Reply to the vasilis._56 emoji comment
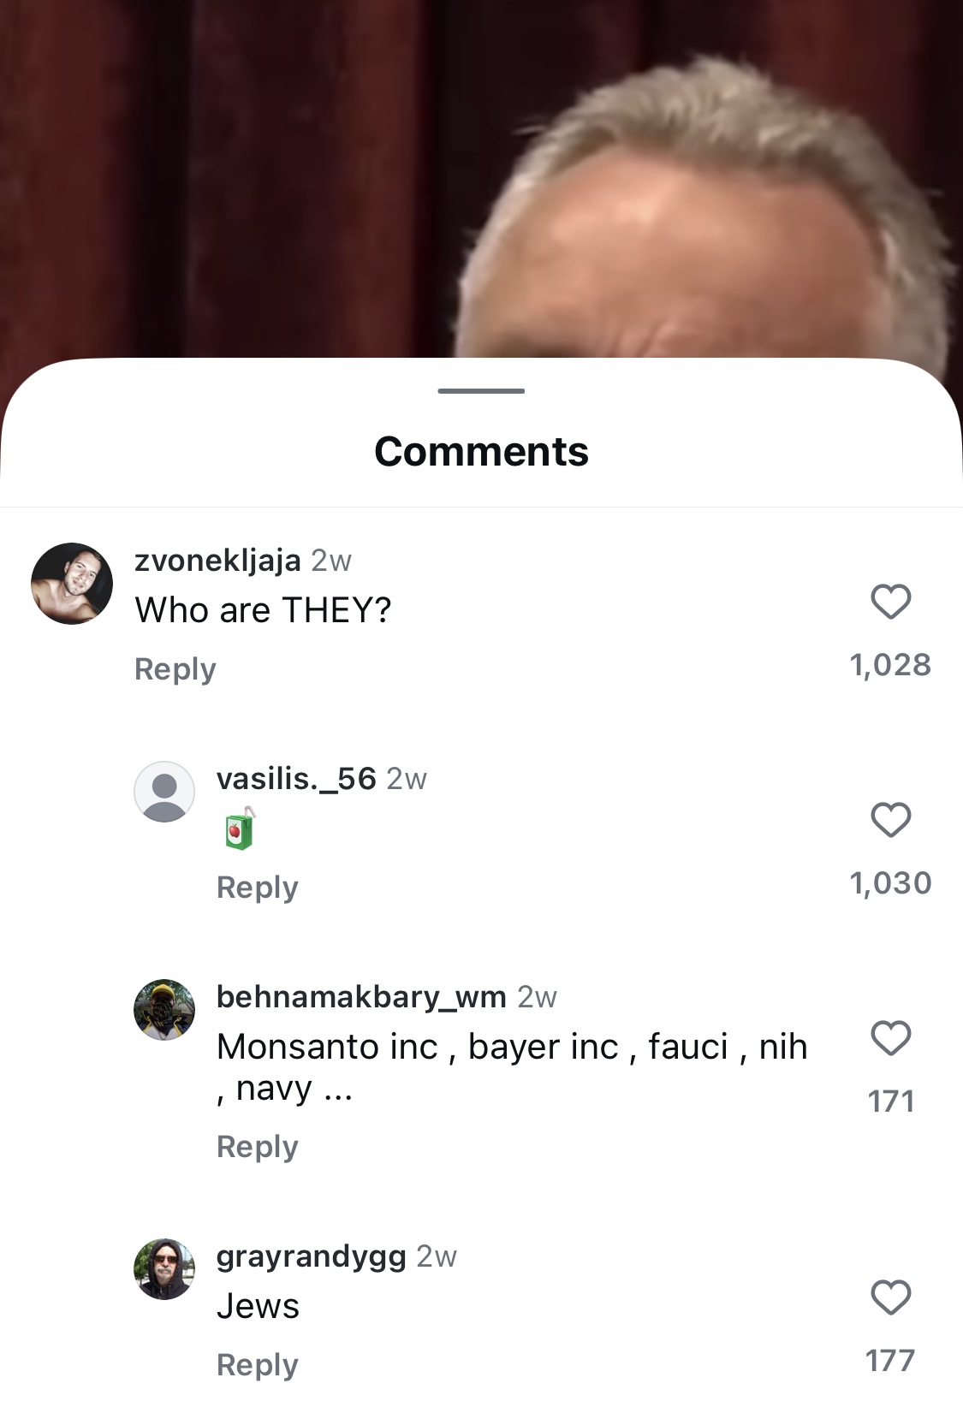This screenshot has height=1425, width=963. tap(258, 887)
